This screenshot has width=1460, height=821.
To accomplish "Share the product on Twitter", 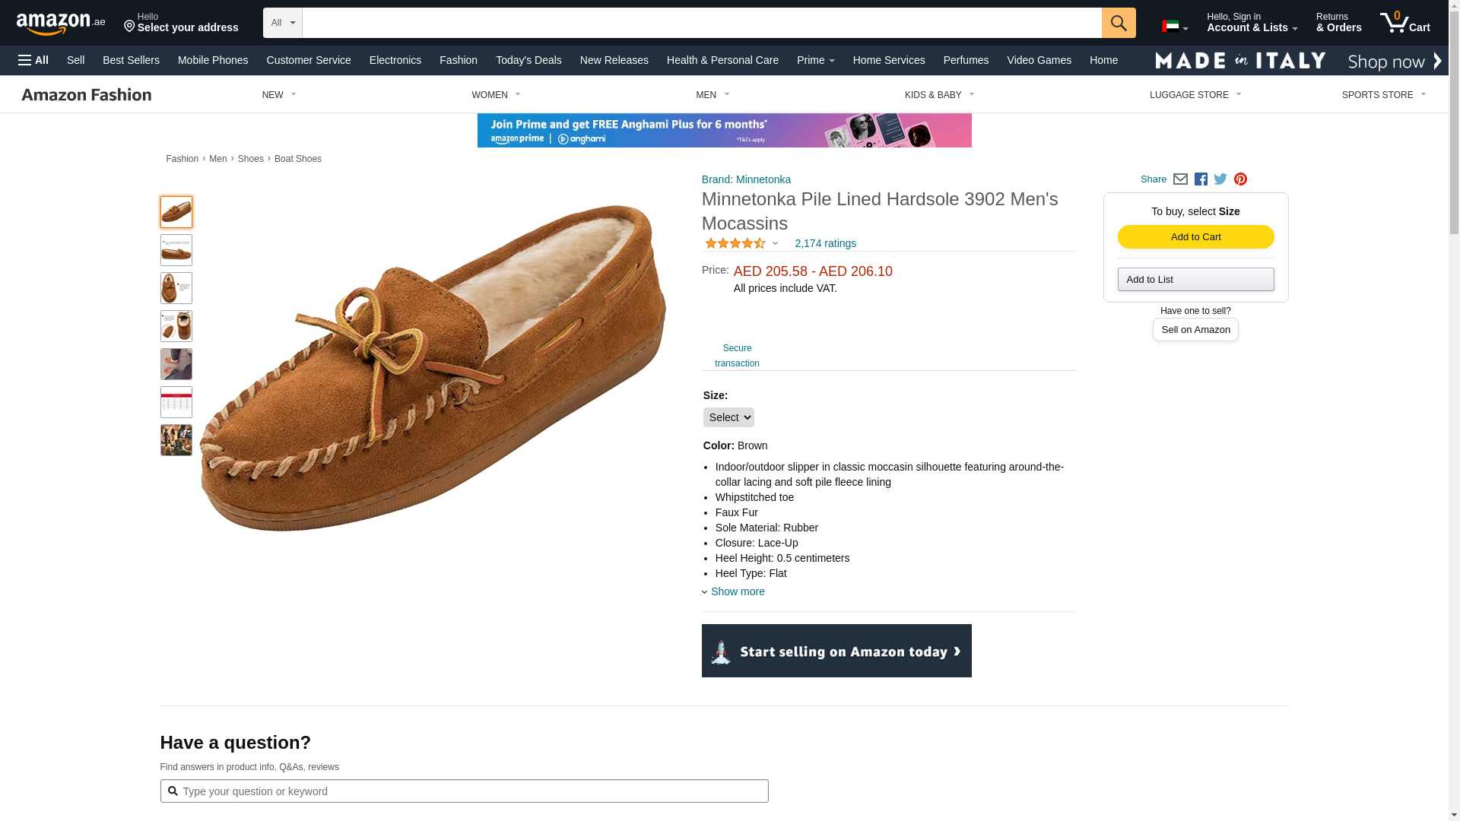I will click(x=1220, y=179).
